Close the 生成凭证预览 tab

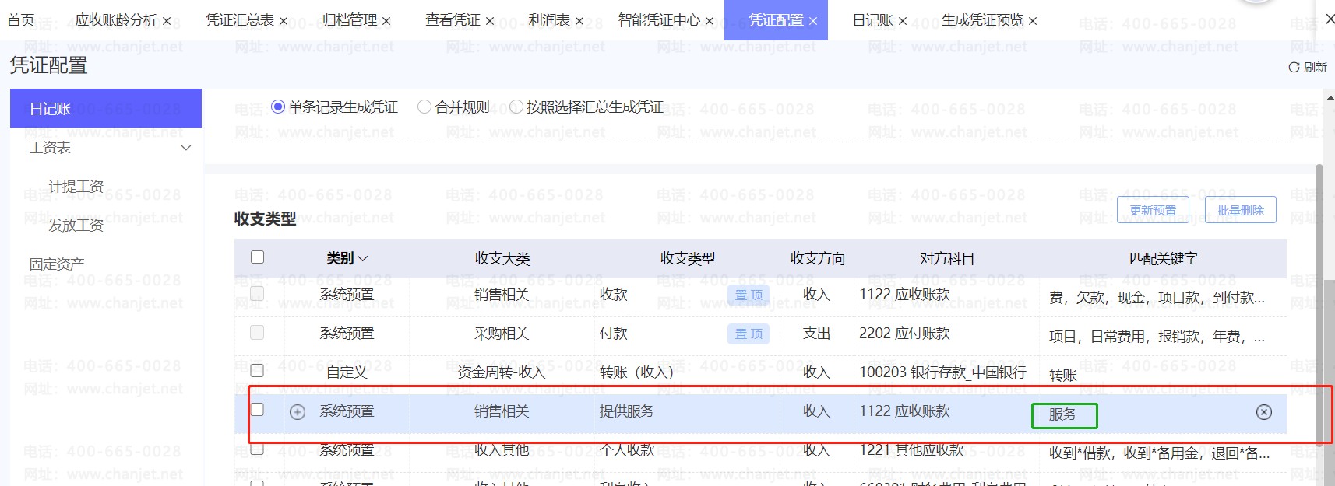1033,21
